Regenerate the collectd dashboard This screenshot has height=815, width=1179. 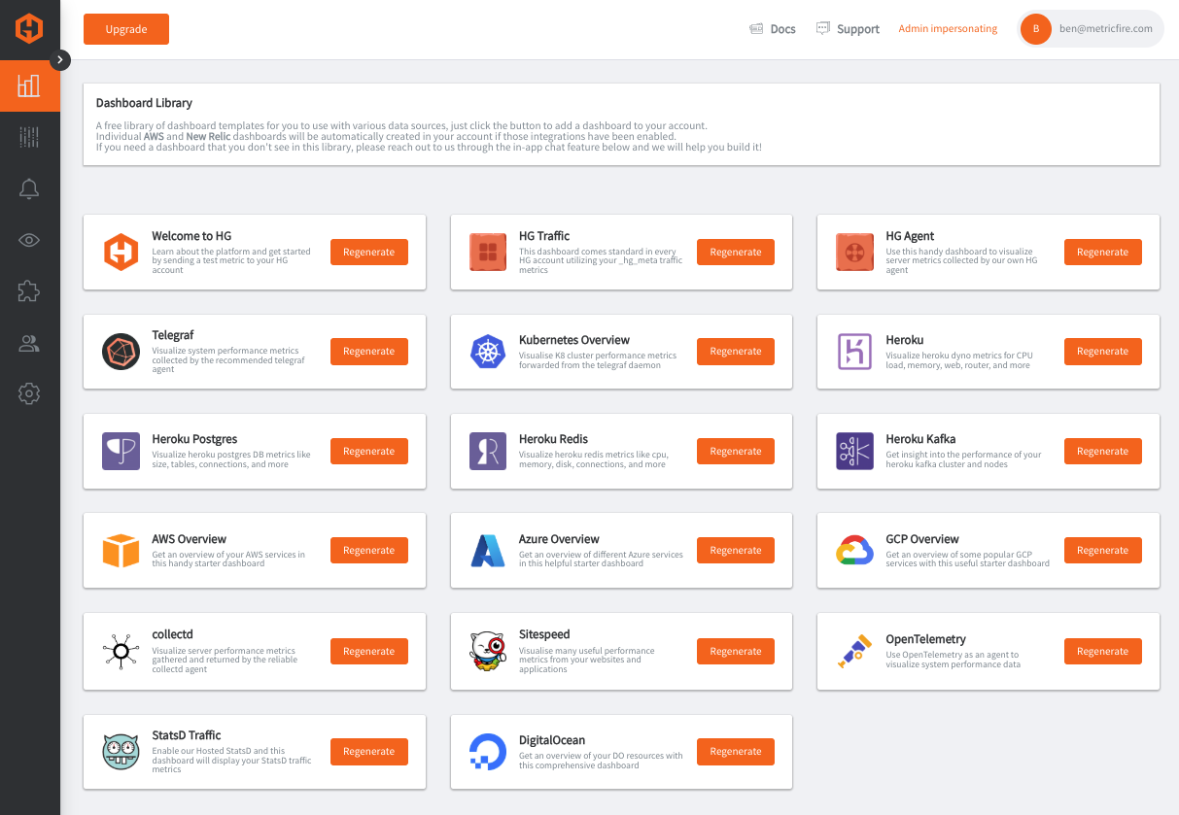[x=369, y=652]
